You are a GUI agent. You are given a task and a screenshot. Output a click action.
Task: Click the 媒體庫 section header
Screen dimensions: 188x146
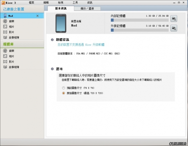tap(8, 44)
